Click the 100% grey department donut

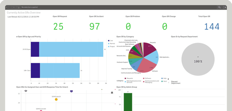(198, 59)
